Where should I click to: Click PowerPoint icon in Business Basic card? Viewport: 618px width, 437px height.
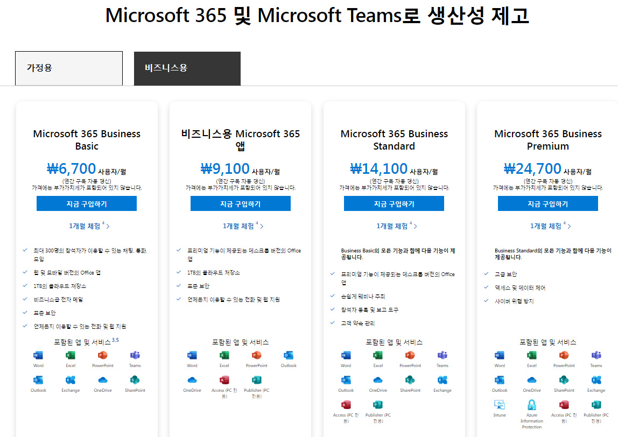point(103,355)
